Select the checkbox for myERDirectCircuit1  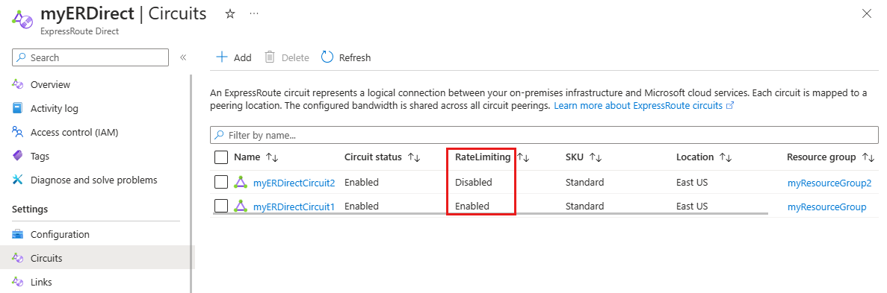(x=221, y=206)
